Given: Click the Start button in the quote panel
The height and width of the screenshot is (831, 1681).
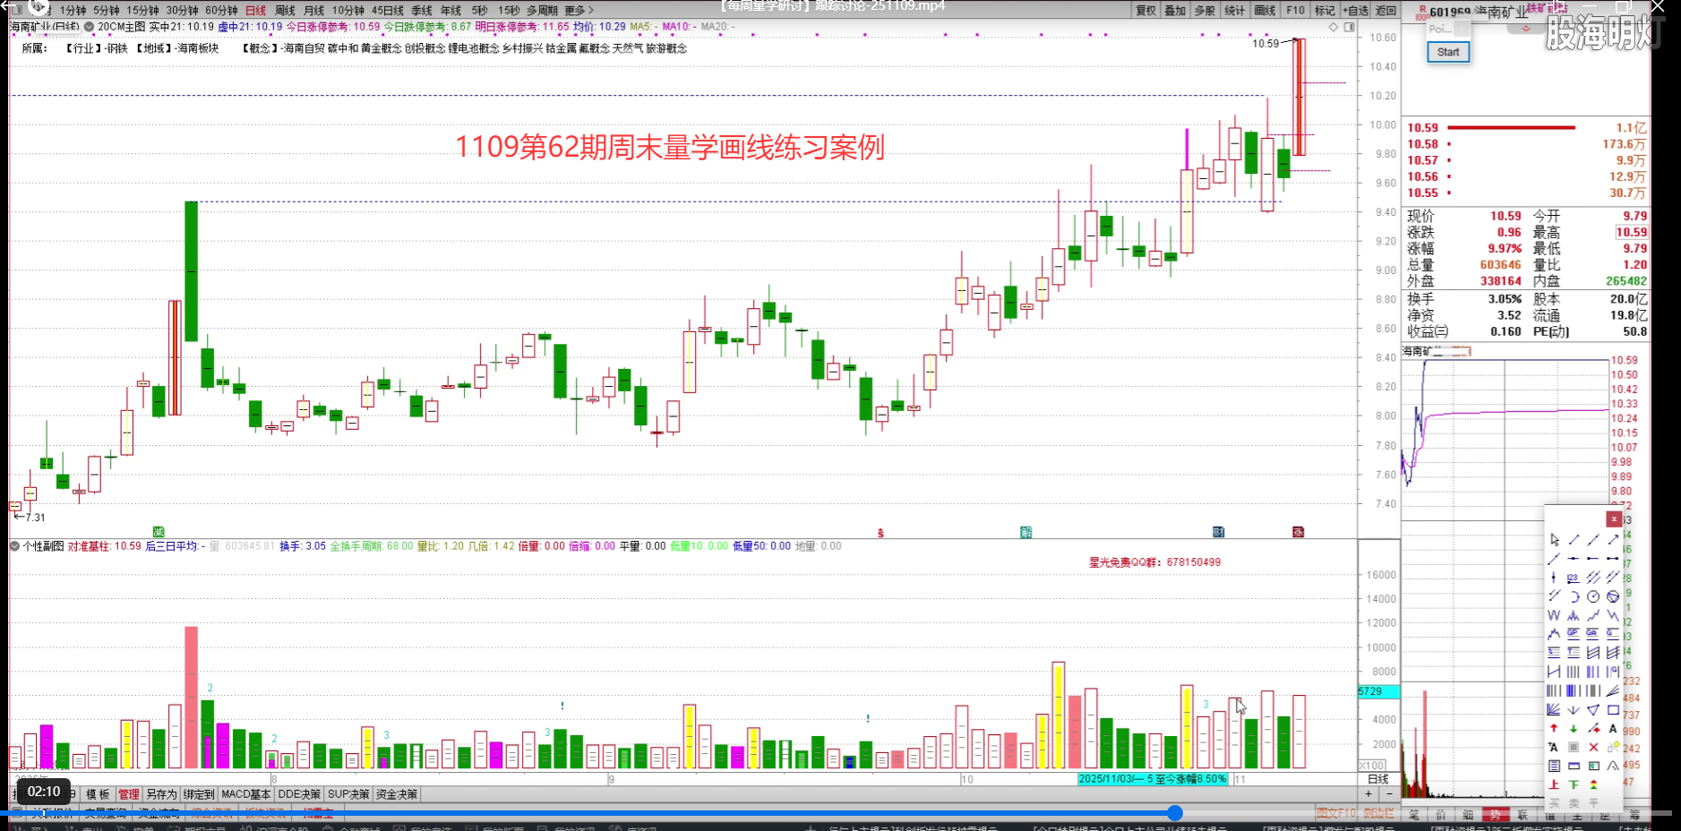Looking at the screenshot, I should pyautogui.click(x=1448, y=52).
